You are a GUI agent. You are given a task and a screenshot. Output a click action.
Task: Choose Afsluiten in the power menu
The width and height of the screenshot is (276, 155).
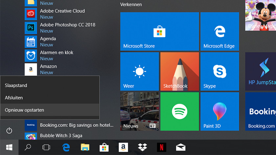click(x=50, y=98)
